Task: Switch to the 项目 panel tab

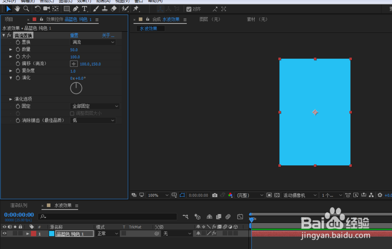Action: tap(9, 19)
